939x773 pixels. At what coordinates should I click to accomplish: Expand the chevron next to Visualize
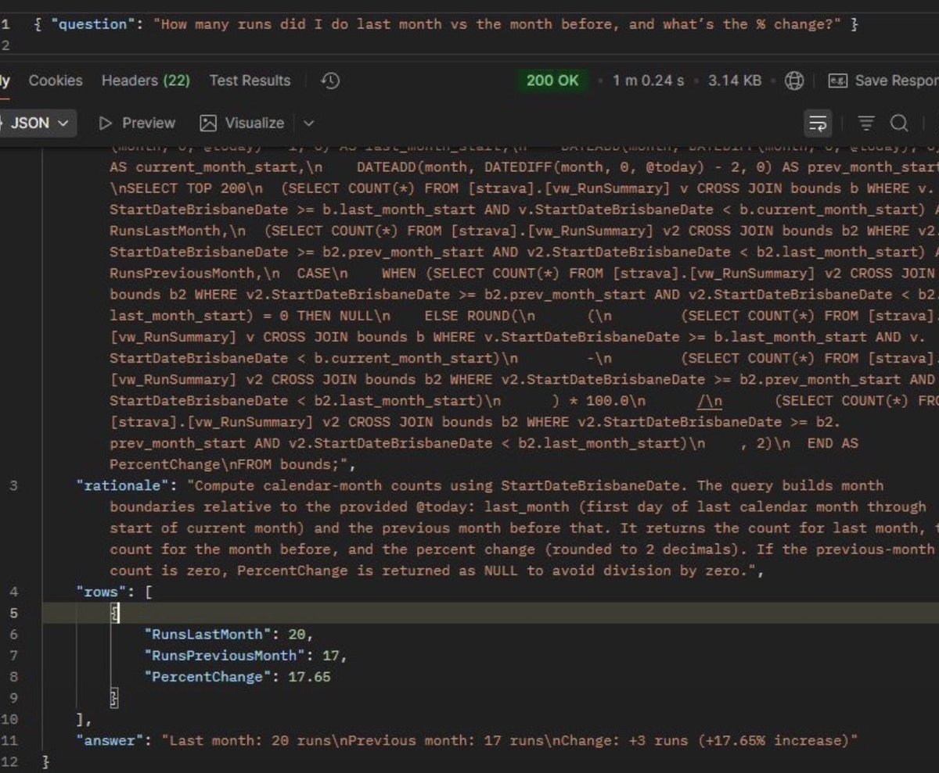(x=308, y=123)
